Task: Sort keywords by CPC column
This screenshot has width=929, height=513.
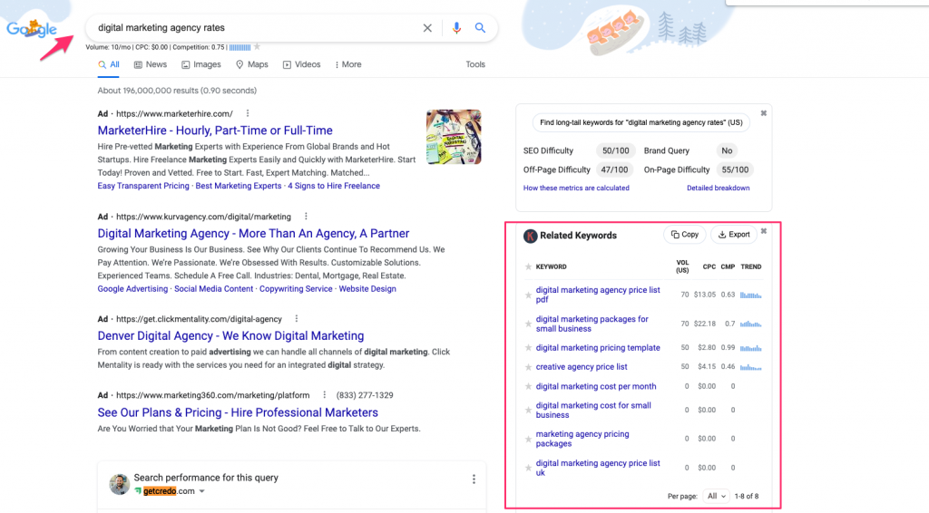Action: pos(709,266)
